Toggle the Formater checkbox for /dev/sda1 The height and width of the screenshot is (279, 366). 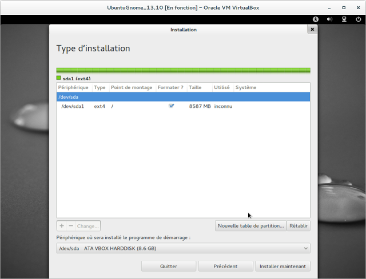pos(172,106)
